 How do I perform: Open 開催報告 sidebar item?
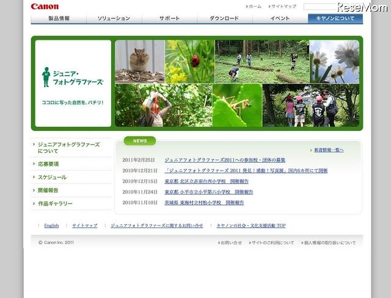(48, 191)
